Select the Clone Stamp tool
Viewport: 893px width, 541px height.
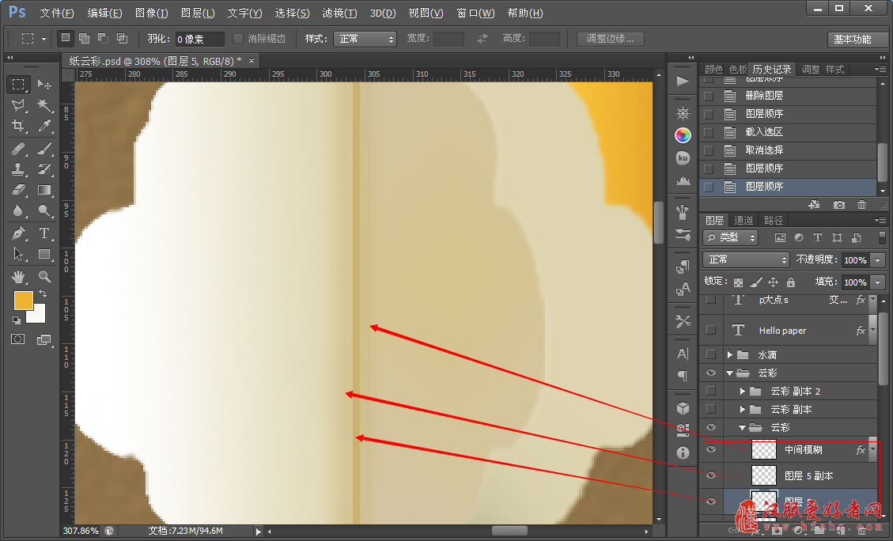(x=18, y=169)
